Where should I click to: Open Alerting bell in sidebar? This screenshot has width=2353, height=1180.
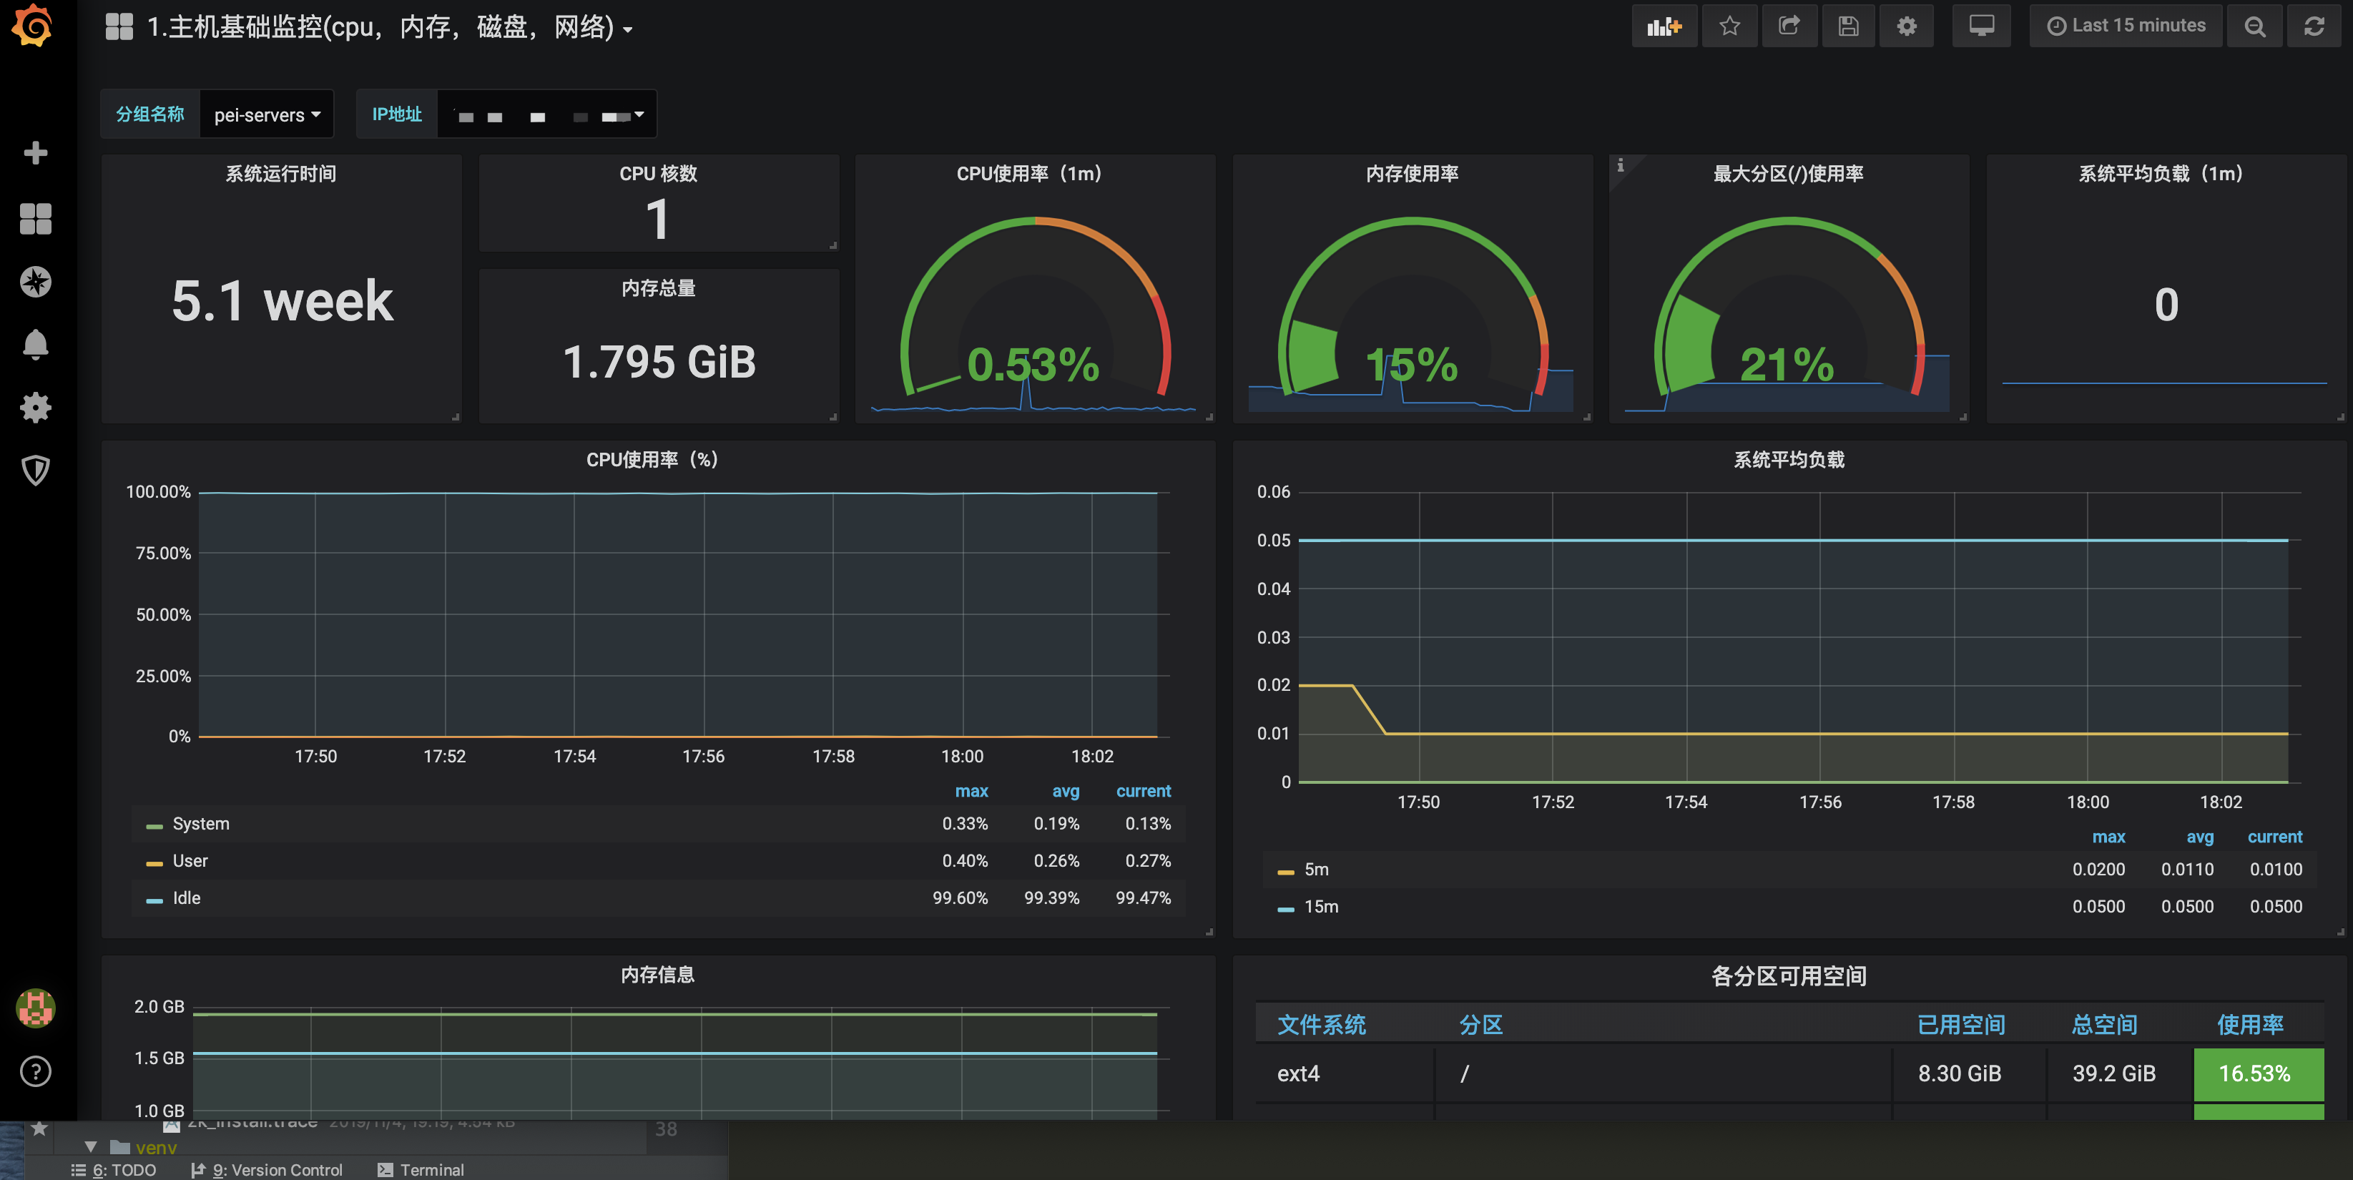click(x=36, y=345)
